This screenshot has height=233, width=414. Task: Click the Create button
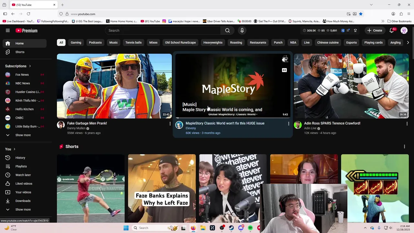tap(375, 30)
